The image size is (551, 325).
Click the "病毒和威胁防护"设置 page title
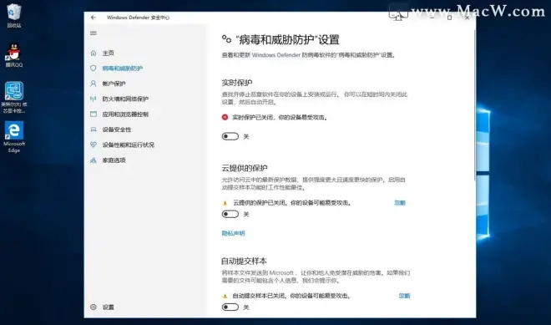click(x=288, y=40)
